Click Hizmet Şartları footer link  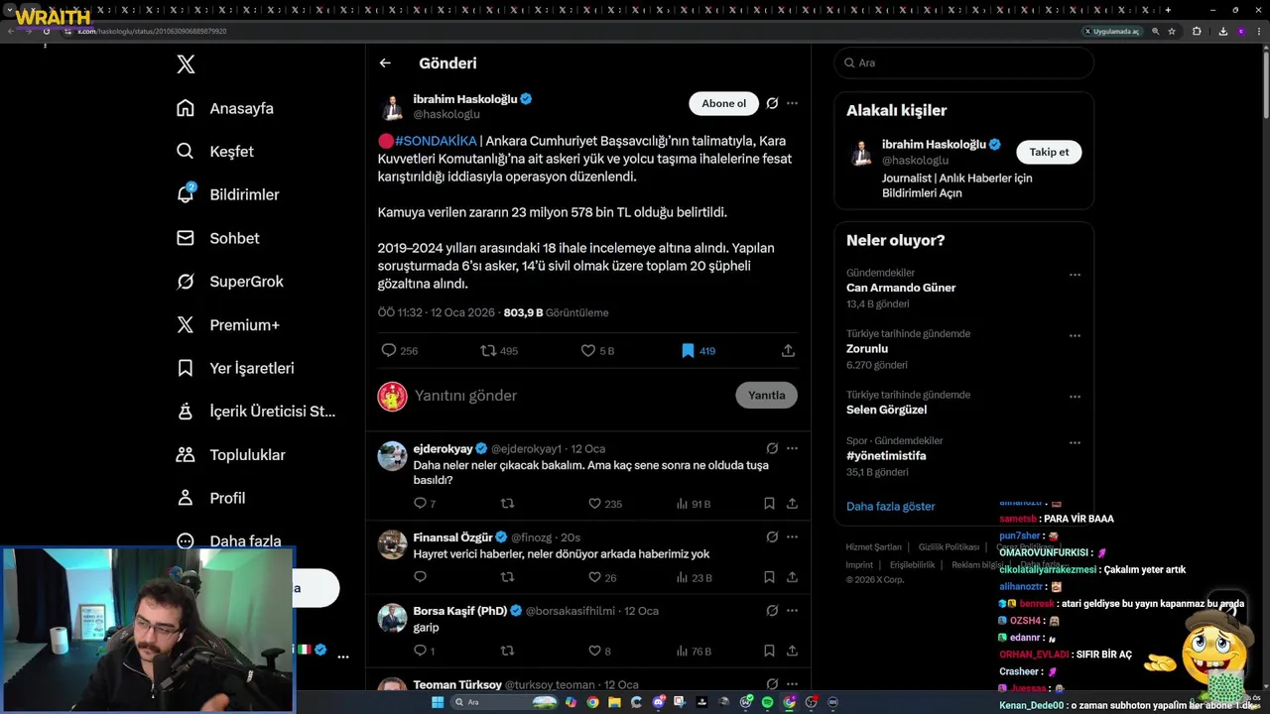pos(873,547)
